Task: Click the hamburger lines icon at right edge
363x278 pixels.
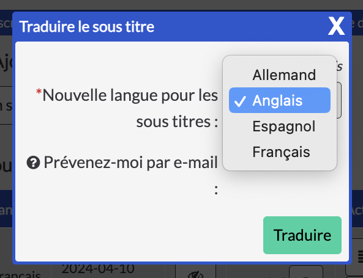Action: coord(361,255)
